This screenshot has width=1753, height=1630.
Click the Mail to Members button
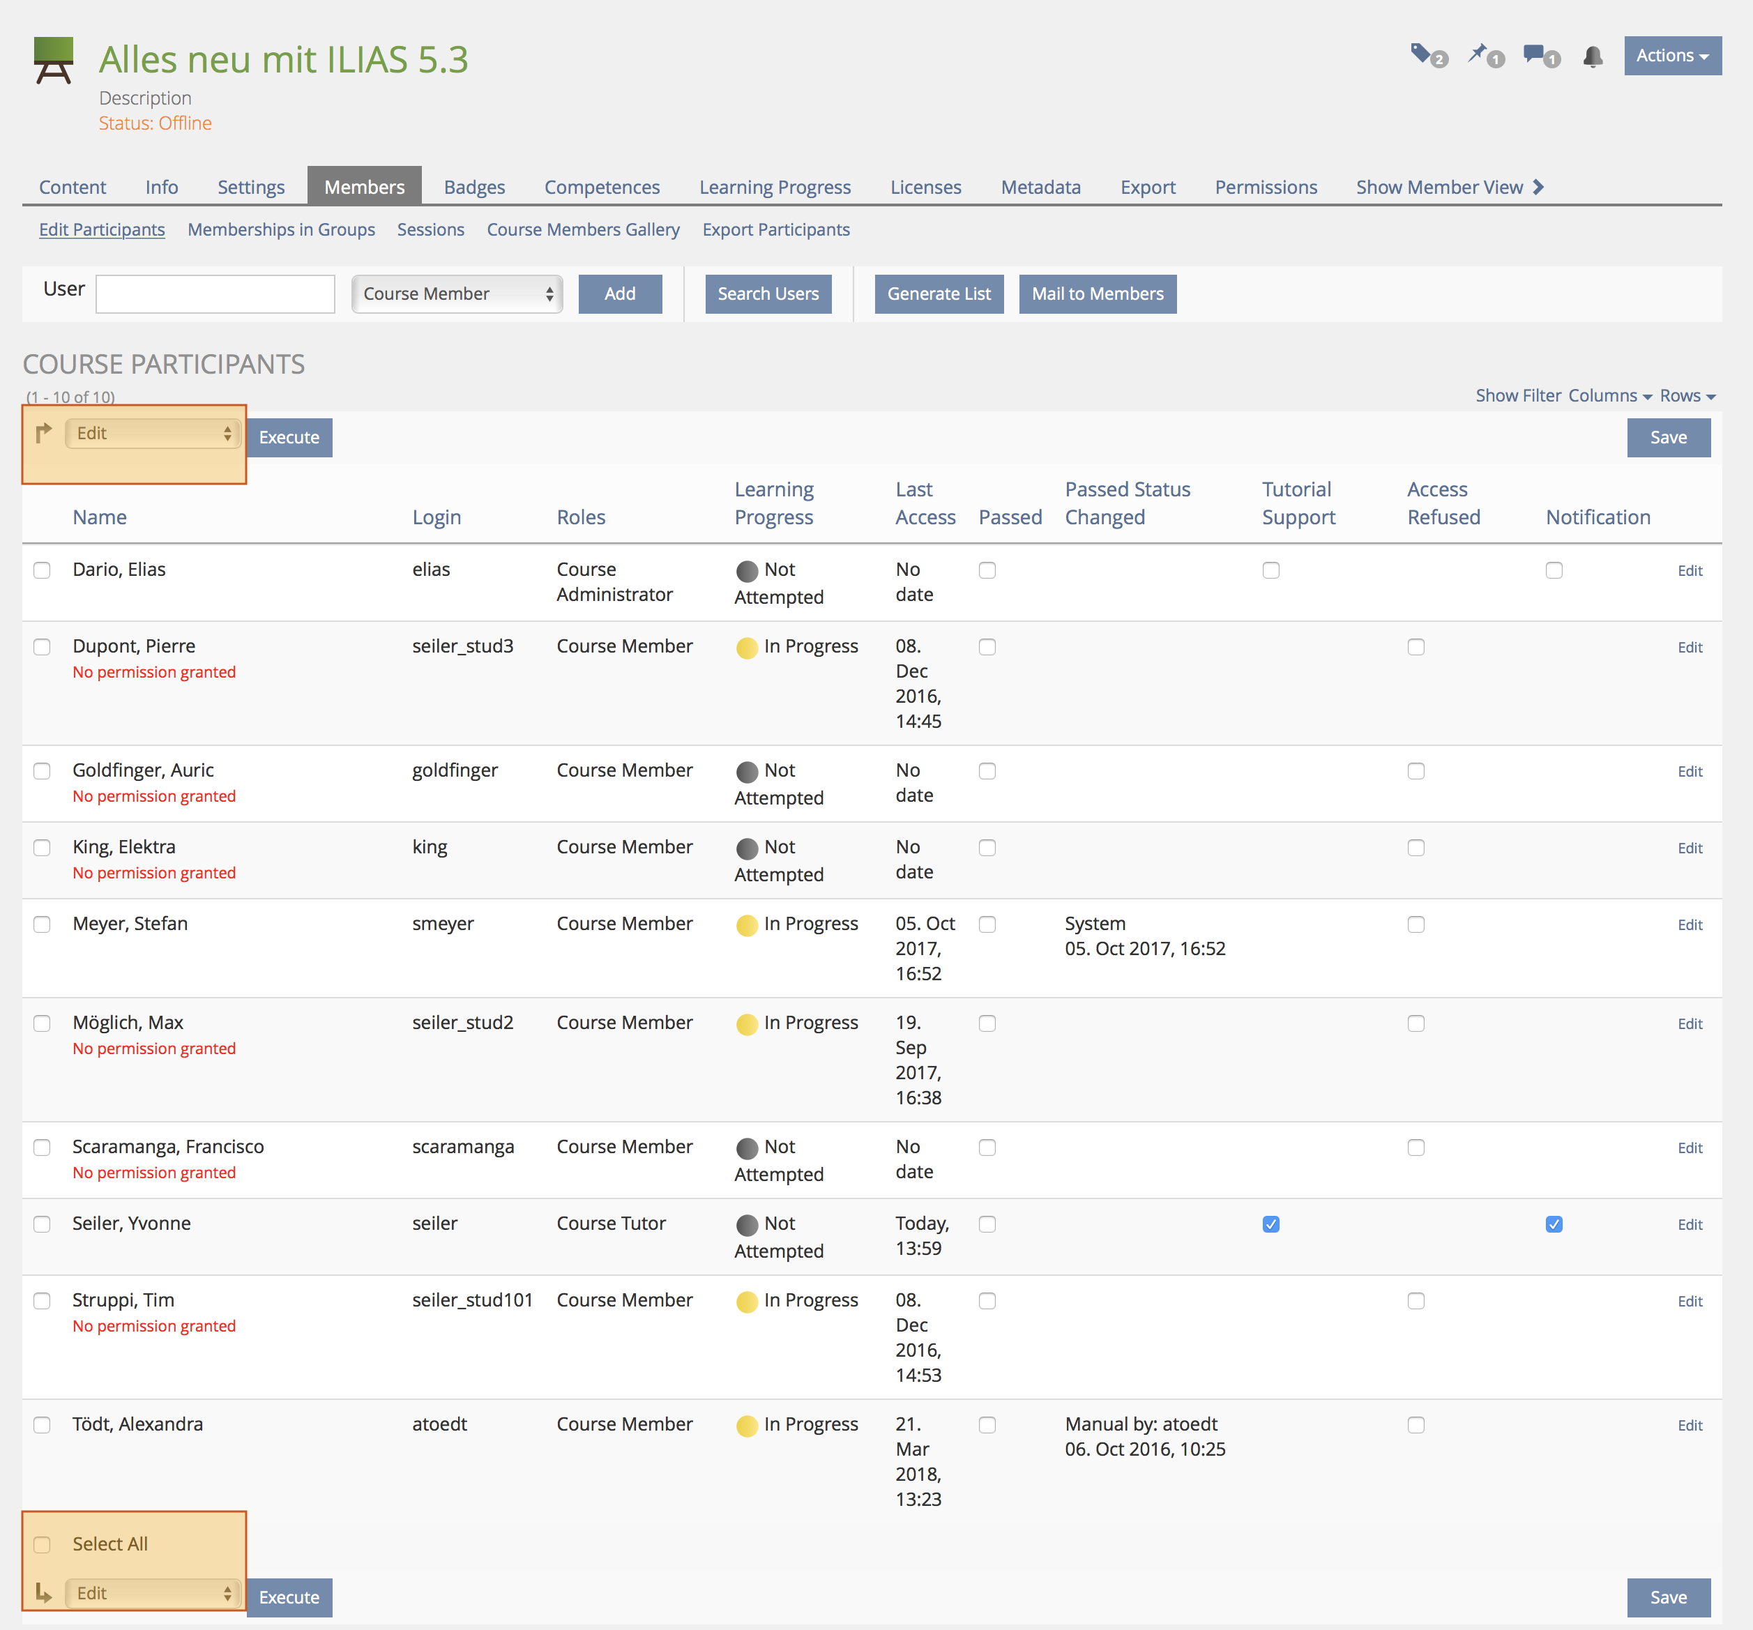tap(1097, 294)
